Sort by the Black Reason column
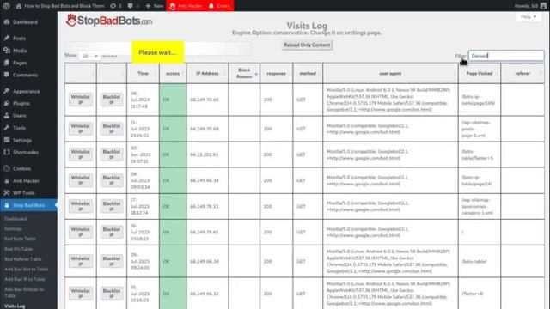Image resolution: width=550 pixels, height=309 pixels. tap(244, 74)
